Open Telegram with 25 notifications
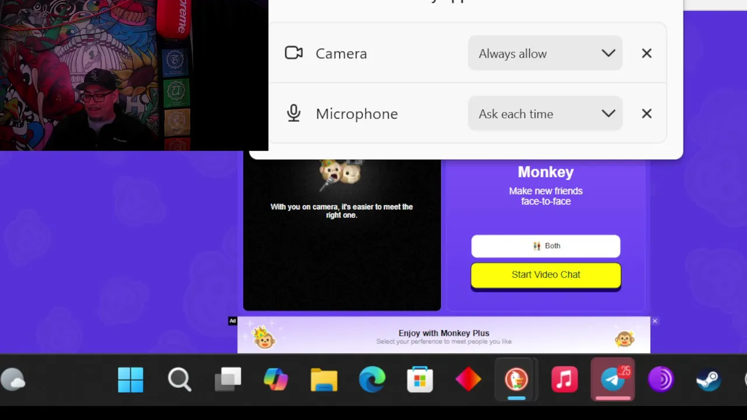 pyautogui.click(x=613, y=380)
